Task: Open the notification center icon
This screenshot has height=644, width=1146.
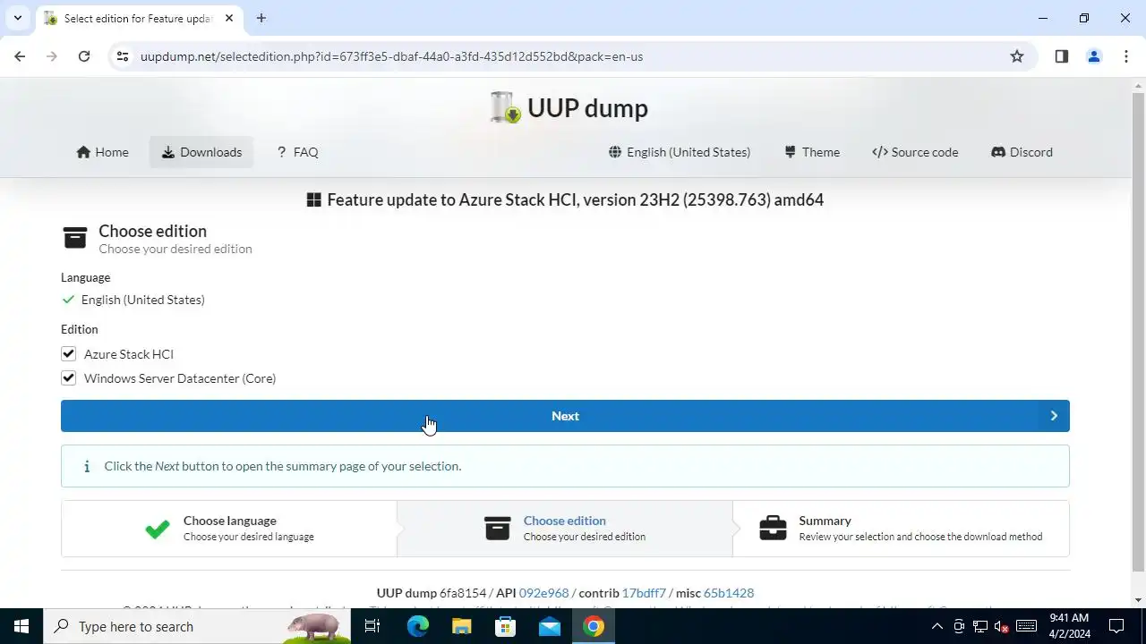Action: [1116, 626]
